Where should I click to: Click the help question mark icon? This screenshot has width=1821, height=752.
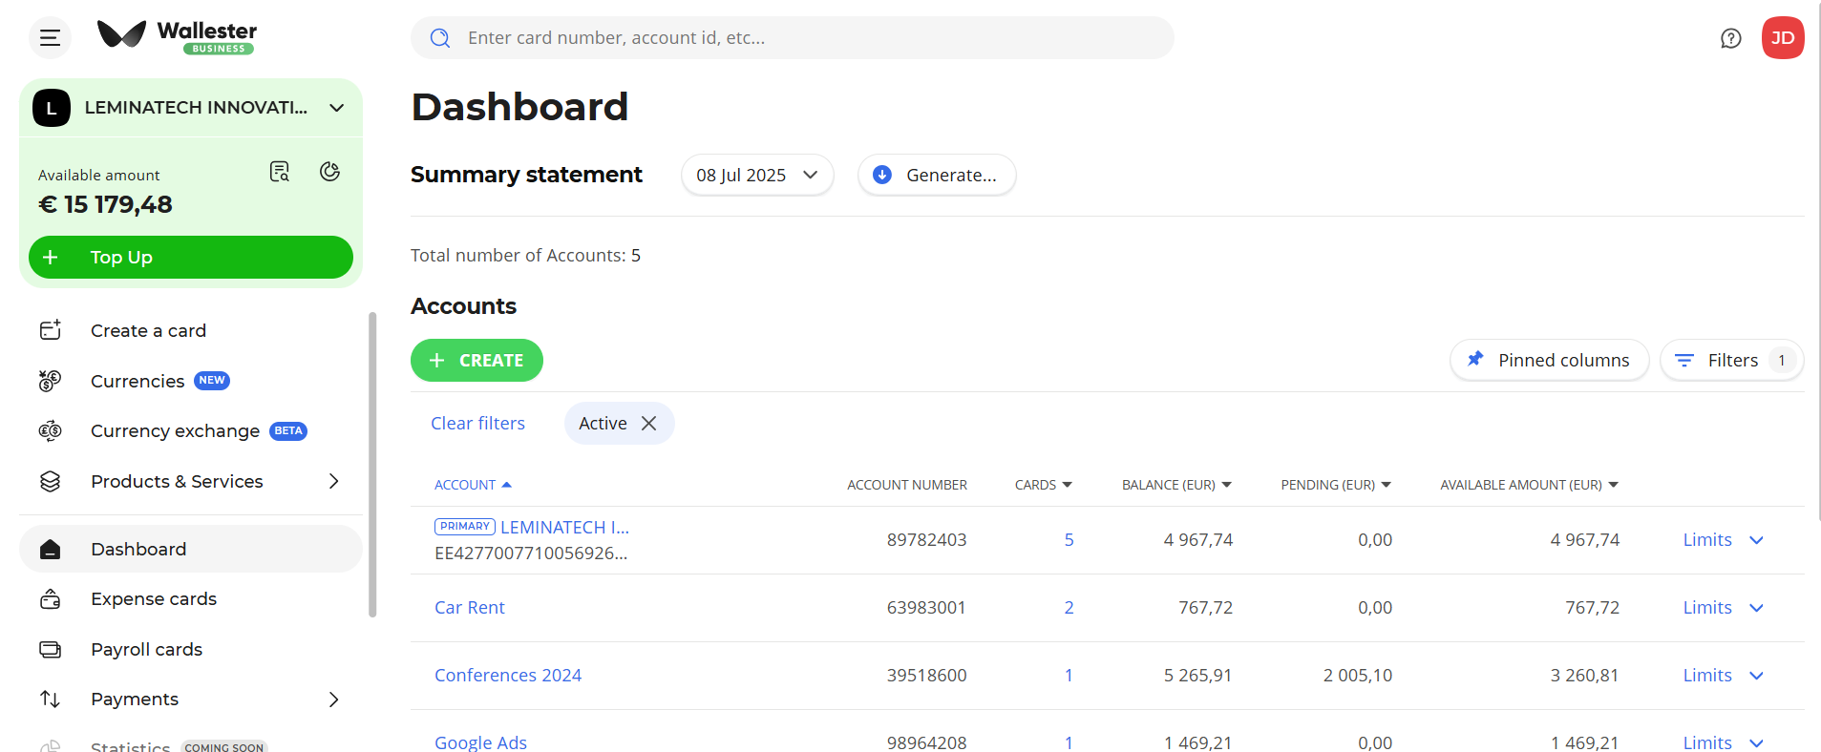[1730, 38]
